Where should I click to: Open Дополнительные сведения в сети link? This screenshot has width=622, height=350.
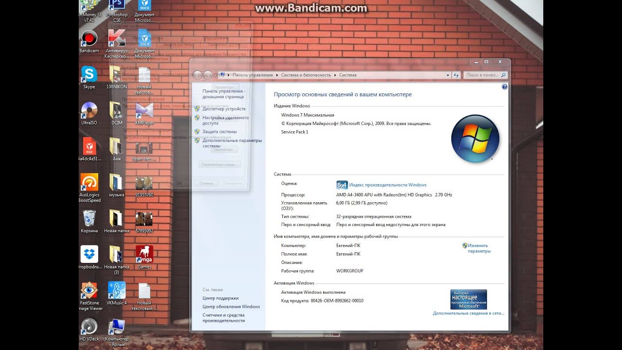(x=468, y=314)
